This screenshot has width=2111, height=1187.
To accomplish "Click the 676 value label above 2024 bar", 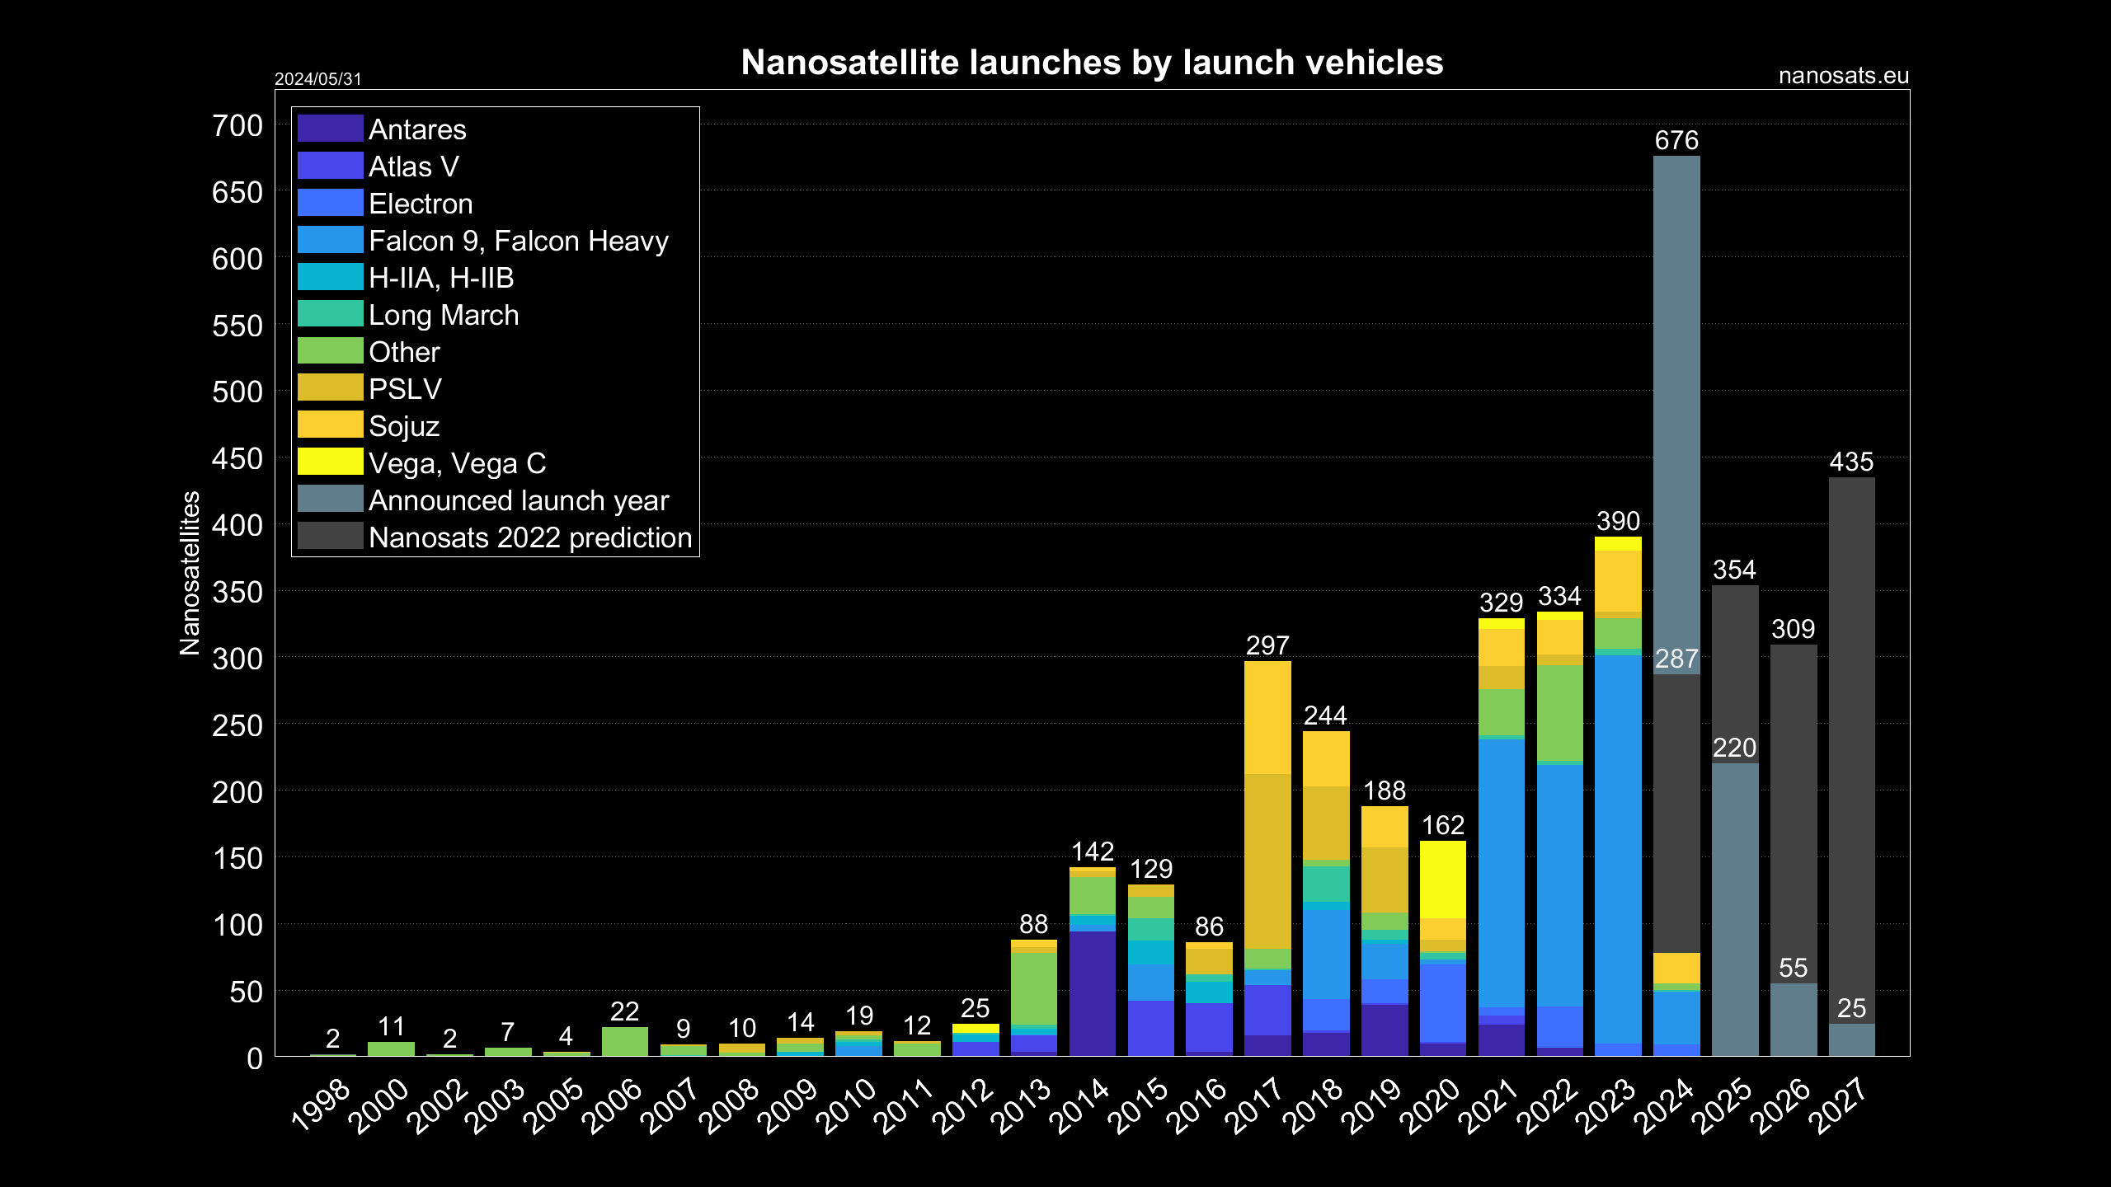I will (x=1676, y=140).
